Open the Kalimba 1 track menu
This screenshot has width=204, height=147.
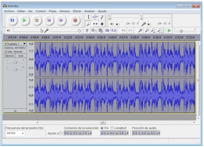pos(24,44)
